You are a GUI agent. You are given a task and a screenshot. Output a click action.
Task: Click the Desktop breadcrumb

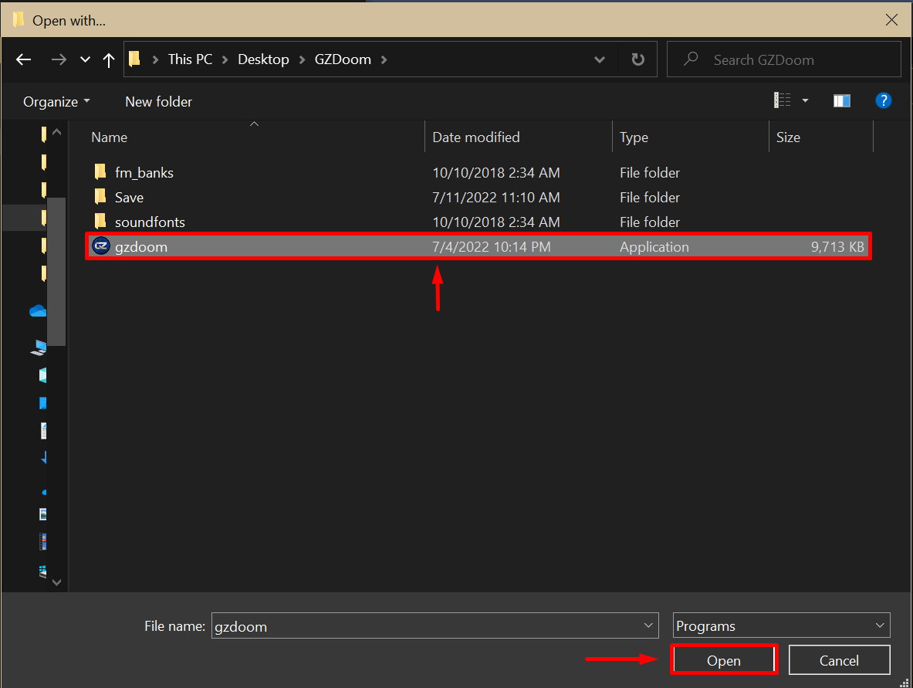coord(263,59)
